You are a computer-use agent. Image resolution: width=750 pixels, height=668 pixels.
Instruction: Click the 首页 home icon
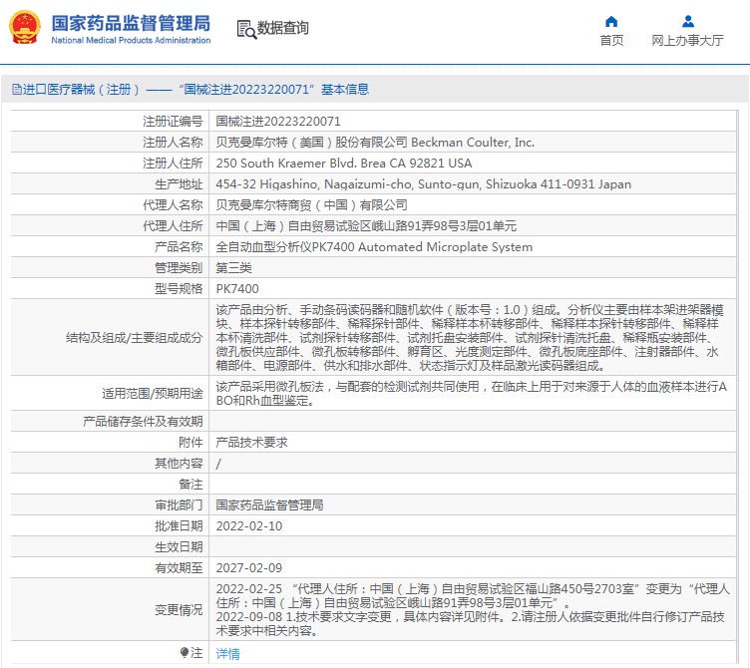(611, 21)
